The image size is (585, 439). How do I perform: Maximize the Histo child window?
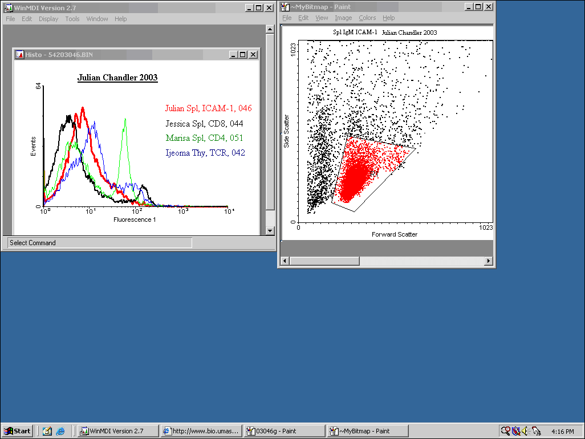click(x=243, y=55)
